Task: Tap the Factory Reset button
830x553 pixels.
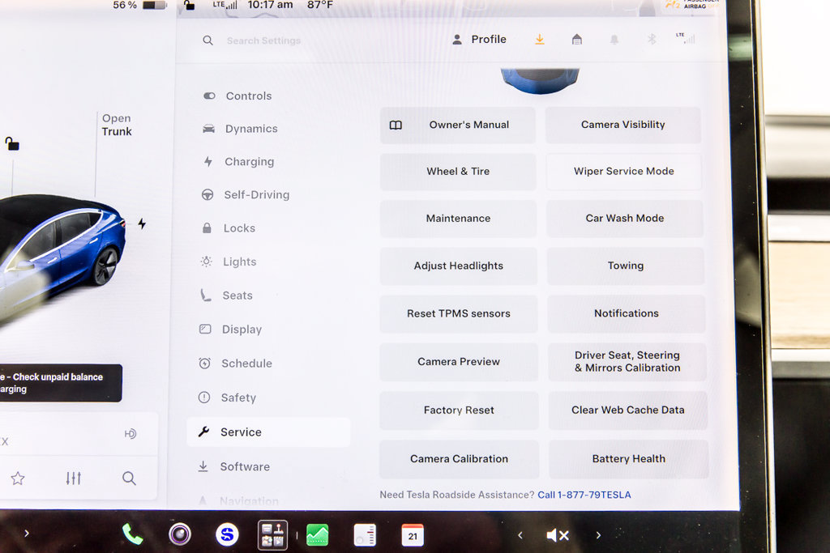Action: coord(459,410)
